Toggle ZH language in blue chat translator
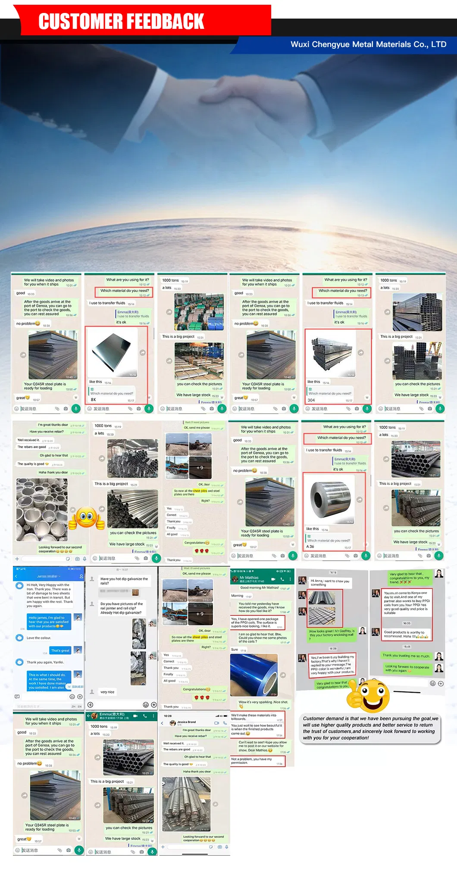 pyautogui.click(x=73, y=706)
